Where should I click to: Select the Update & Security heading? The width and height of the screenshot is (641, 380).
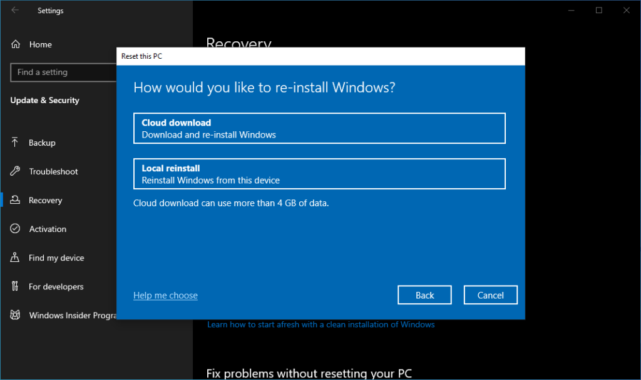coord(44,100)
